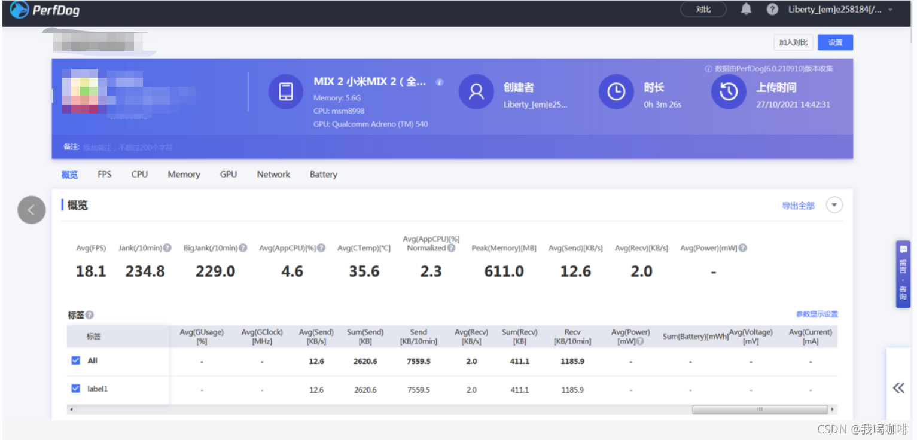Open the help question mark icon in header
917x440 pixels.
coord(772,9)
